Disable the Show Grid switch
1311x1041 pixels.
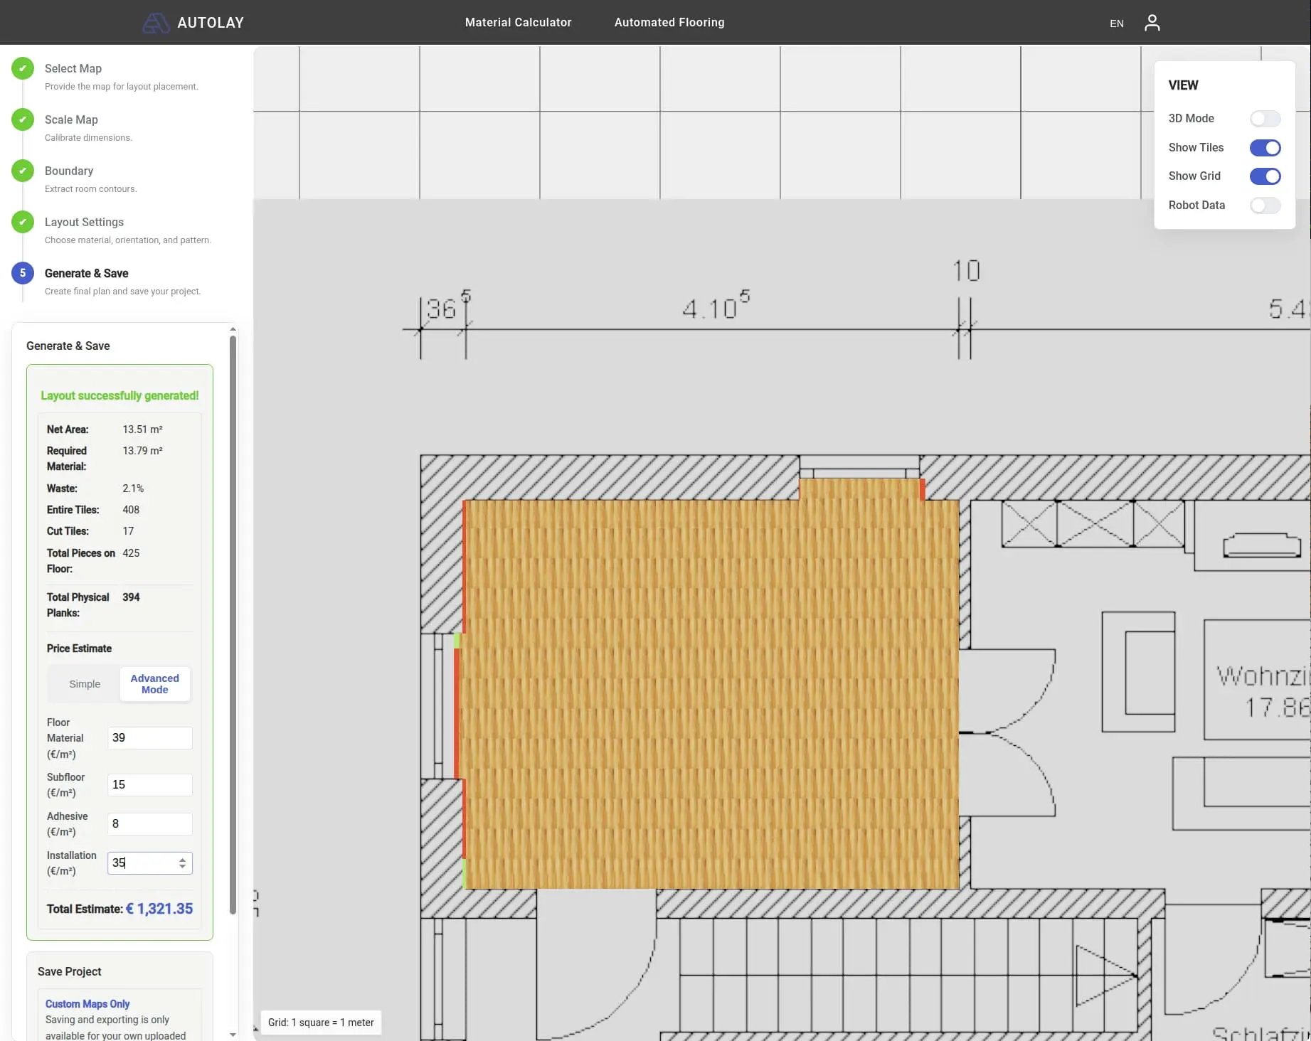point(1265,176)
